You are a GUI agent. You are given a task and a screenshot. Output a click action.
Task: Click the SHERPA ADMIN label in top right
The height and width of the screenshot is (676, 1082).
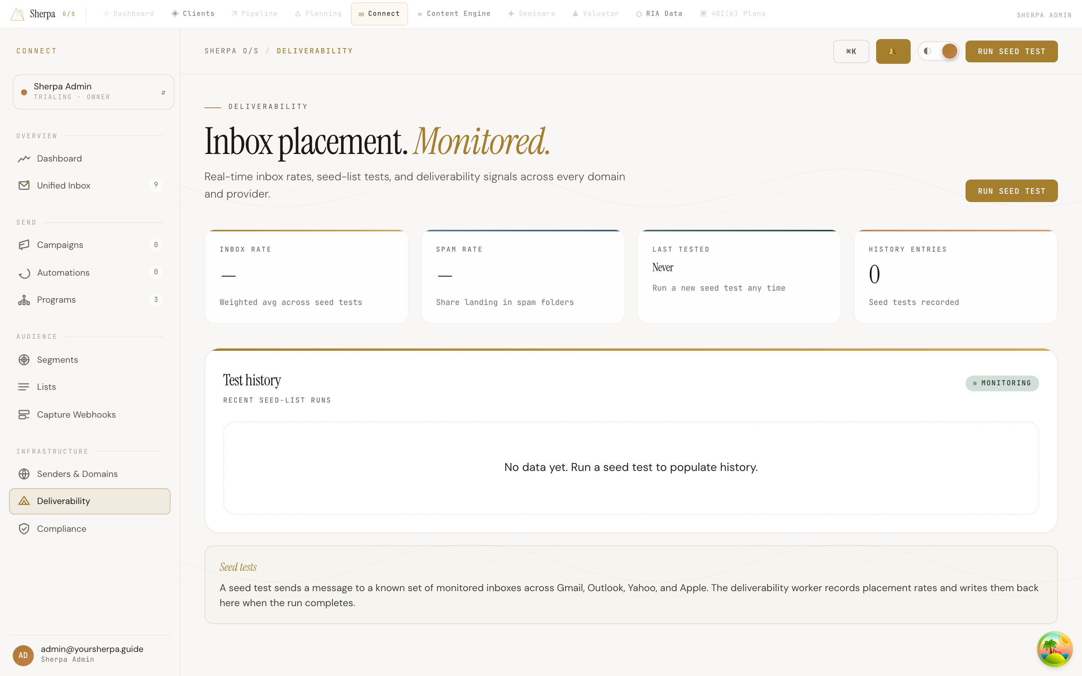click(1044, 15)
